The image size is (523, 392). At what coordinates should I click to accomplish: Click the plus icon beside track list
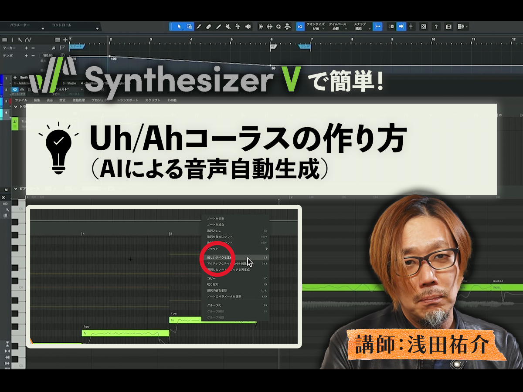[65, 40]
